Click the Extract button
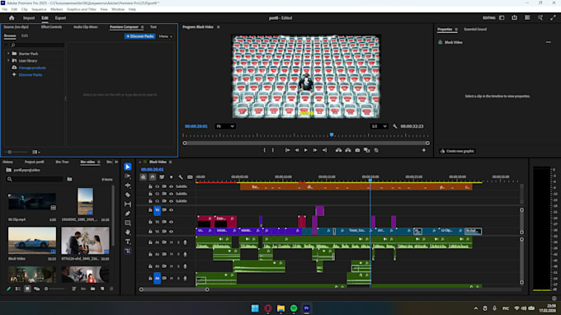 coord(348,150)
